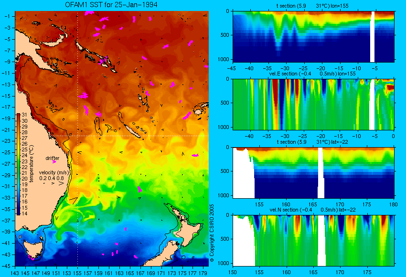Click the "t section" lon=155 plot title

312,6
